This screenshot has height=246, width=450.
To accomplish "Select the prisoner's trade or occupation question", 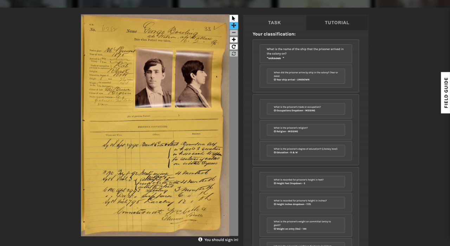I will pyautogui.click(x=297, y=107).
